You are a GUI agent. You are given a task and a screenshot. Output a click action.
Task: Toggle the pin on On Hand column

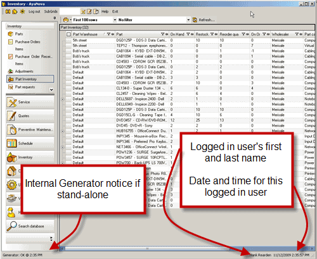click(192, 34)
